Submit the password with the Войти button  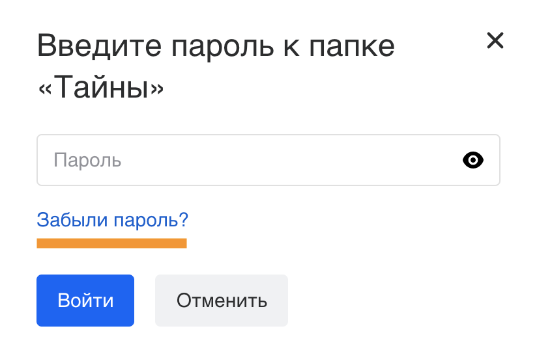point(85,301)
